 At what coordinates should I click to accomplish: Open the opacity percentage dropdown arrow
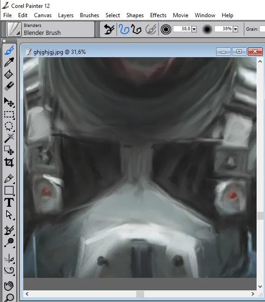[x=235, y=29]
